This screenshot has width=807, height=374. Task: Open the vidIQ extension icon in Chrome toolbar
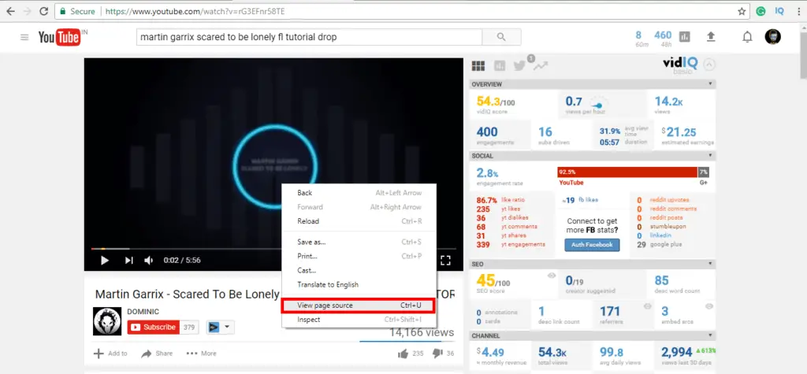pyautogui.click(x=779, y=11)
